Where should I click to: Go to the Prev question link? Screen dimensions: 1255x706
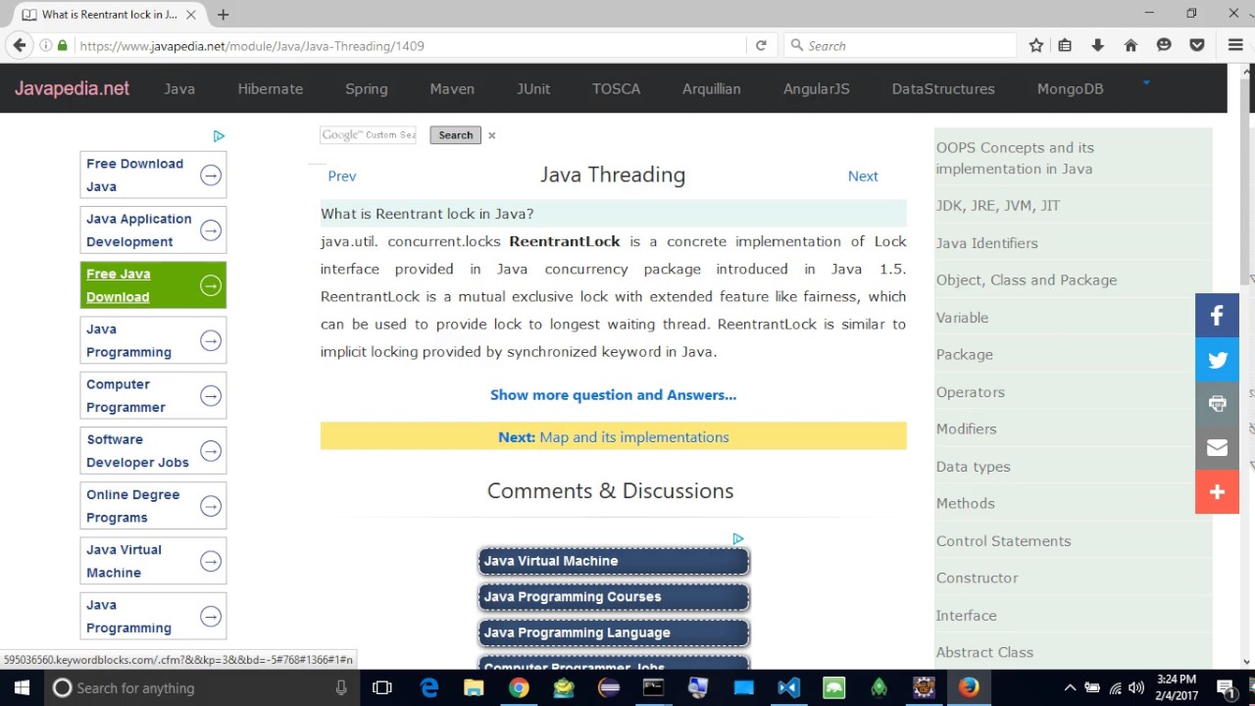pyautogui.click(x=342, y=176)
